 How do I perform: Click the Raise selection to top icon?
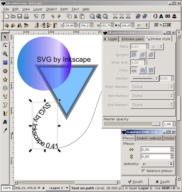click(x=55, y=25)
